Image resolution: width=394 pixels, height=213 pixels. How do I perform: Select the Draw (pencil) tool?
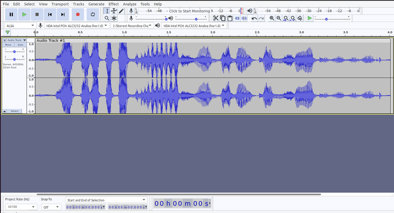coord(121,11)
